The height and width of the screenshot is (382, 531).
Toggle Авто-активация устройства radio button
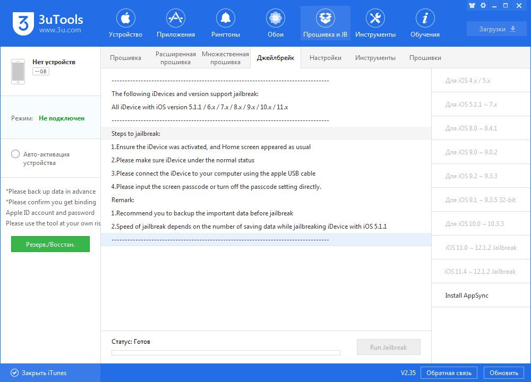tap(15, 154)
